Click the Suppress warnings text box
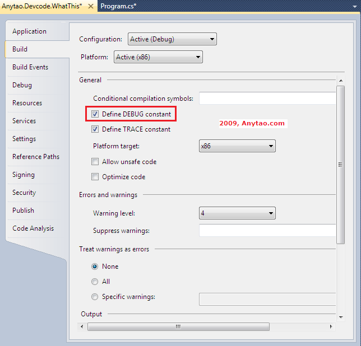 click(x=267, y=231)
